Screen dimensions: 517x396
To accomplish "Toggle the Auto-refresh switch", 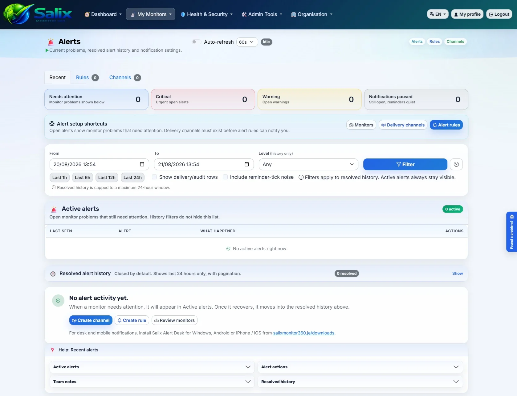I will [196, 42].
